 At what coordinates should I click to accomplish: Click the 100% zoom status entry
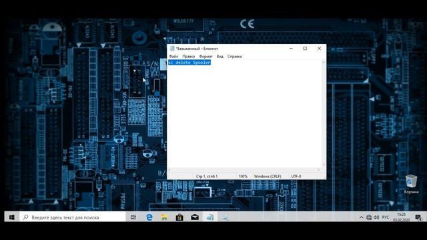coord(243,176)
